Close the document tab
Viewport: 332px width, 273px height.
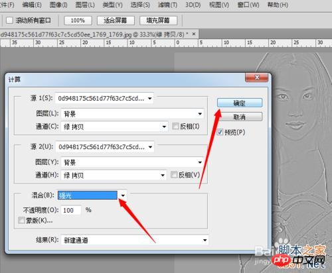click(194, 34)
